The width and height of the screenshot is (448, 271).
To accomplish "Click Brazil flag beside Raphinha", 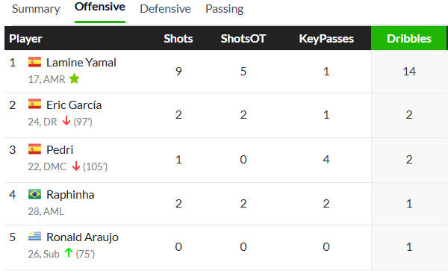I will tap(34, 194).
